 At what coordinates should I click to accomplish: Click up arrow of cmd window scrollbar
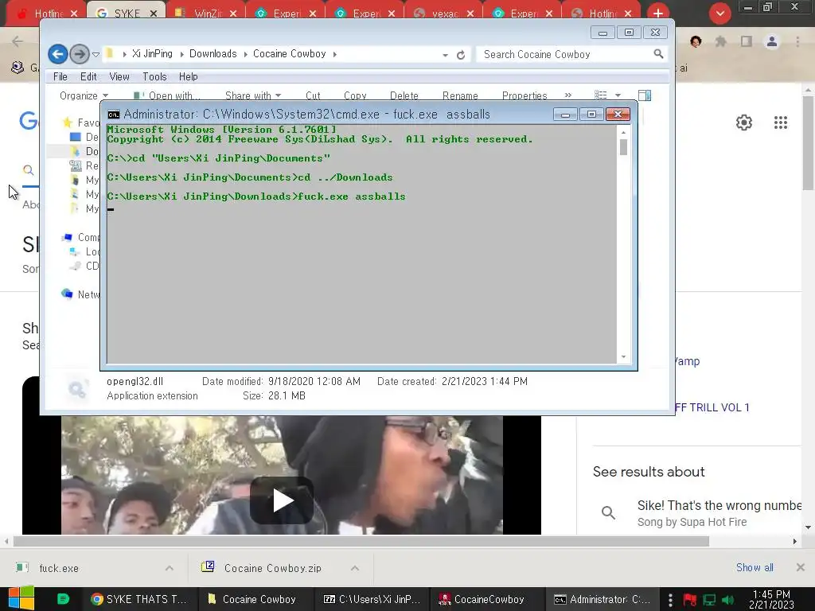point(623,132)
